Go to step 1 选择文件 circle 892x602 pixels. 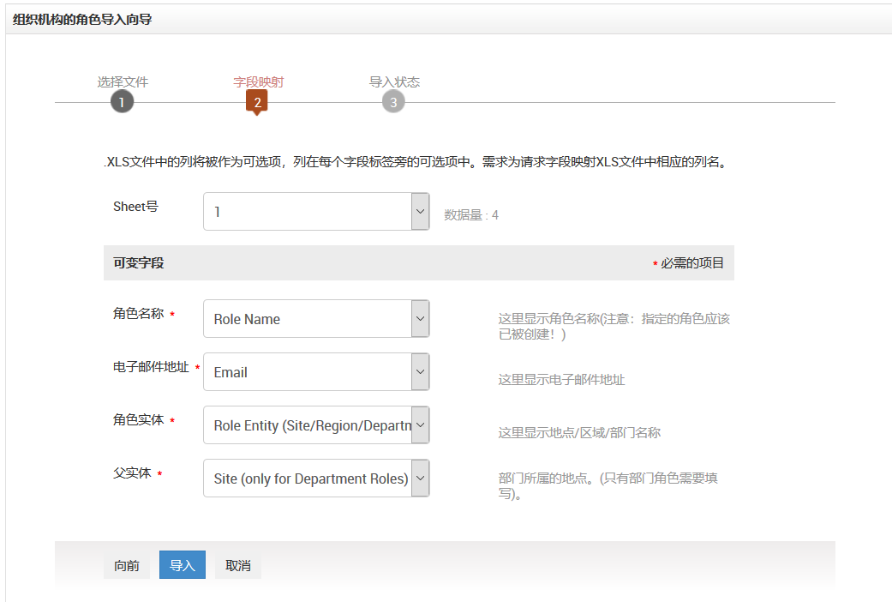122,102
